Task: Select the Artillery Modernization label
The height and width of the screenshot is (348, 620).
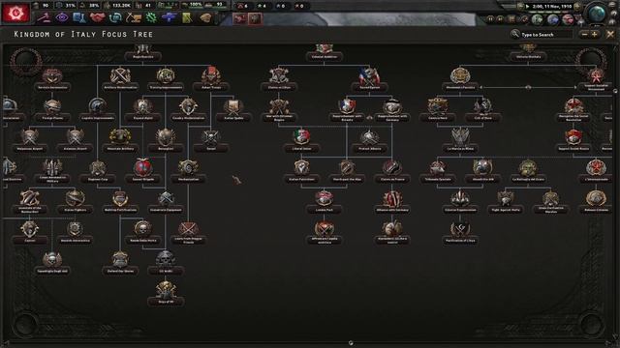Action: [120, 87]
